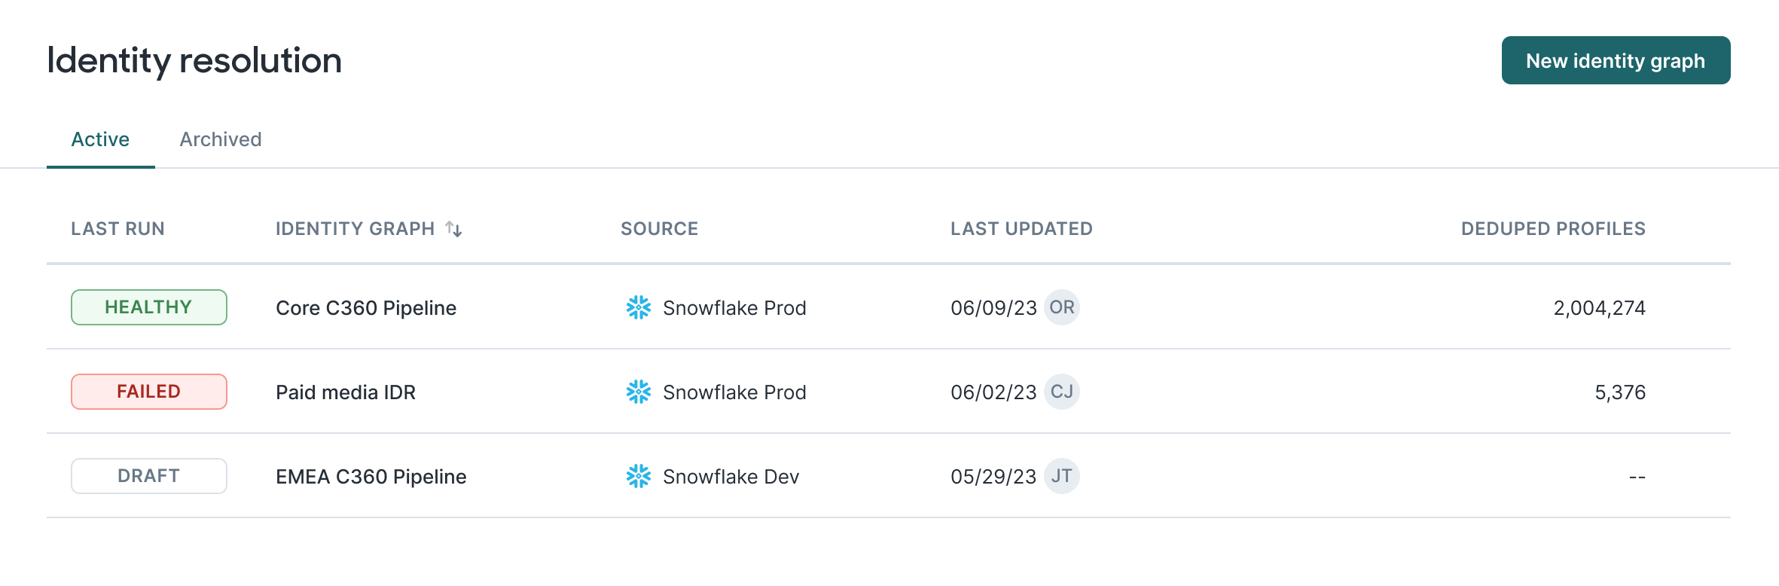The height and width of the screenshot is (586, 1779).
Task: Click the JT user avatar badge
Action: pyautogui.click(x=1061, y=476)
